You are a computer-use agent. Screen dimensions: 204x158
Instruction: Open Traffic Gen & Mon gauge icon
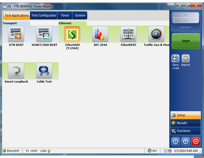click(156, 34)
